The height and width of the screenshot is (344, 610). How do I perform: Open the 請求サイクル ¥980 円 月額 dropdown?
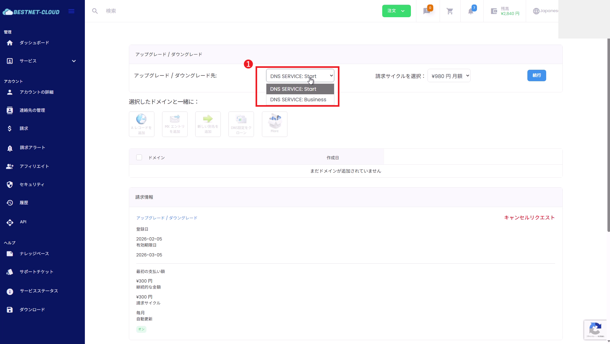[x=449, y=76]
